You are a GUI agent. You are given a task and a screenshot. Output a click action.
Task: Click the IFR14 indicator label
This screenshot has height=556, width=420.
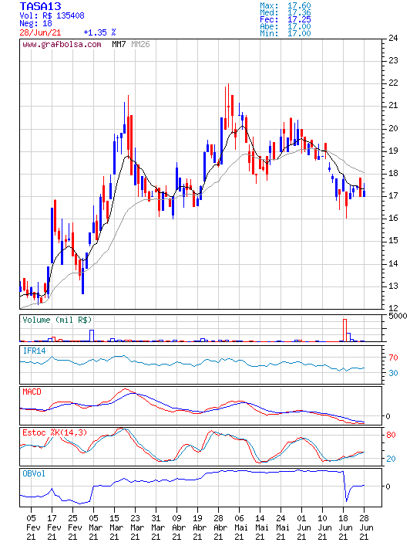pos(35,351)
